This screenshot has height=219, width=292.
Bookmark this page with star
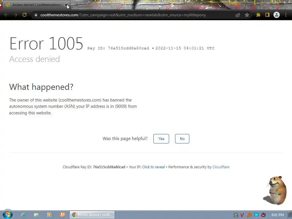[247, 15]
